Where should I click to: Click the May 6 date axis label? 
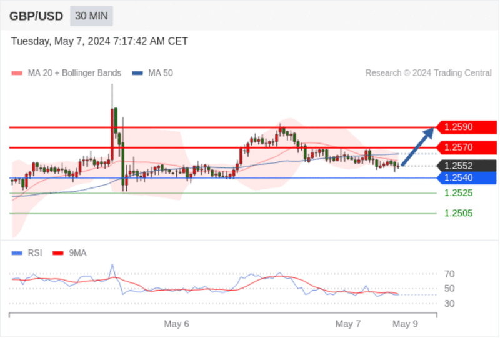tap(176, 324)
